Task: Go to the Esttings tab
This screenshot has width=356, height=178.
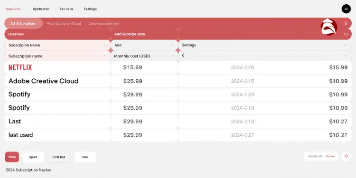Action: point(90,9)
